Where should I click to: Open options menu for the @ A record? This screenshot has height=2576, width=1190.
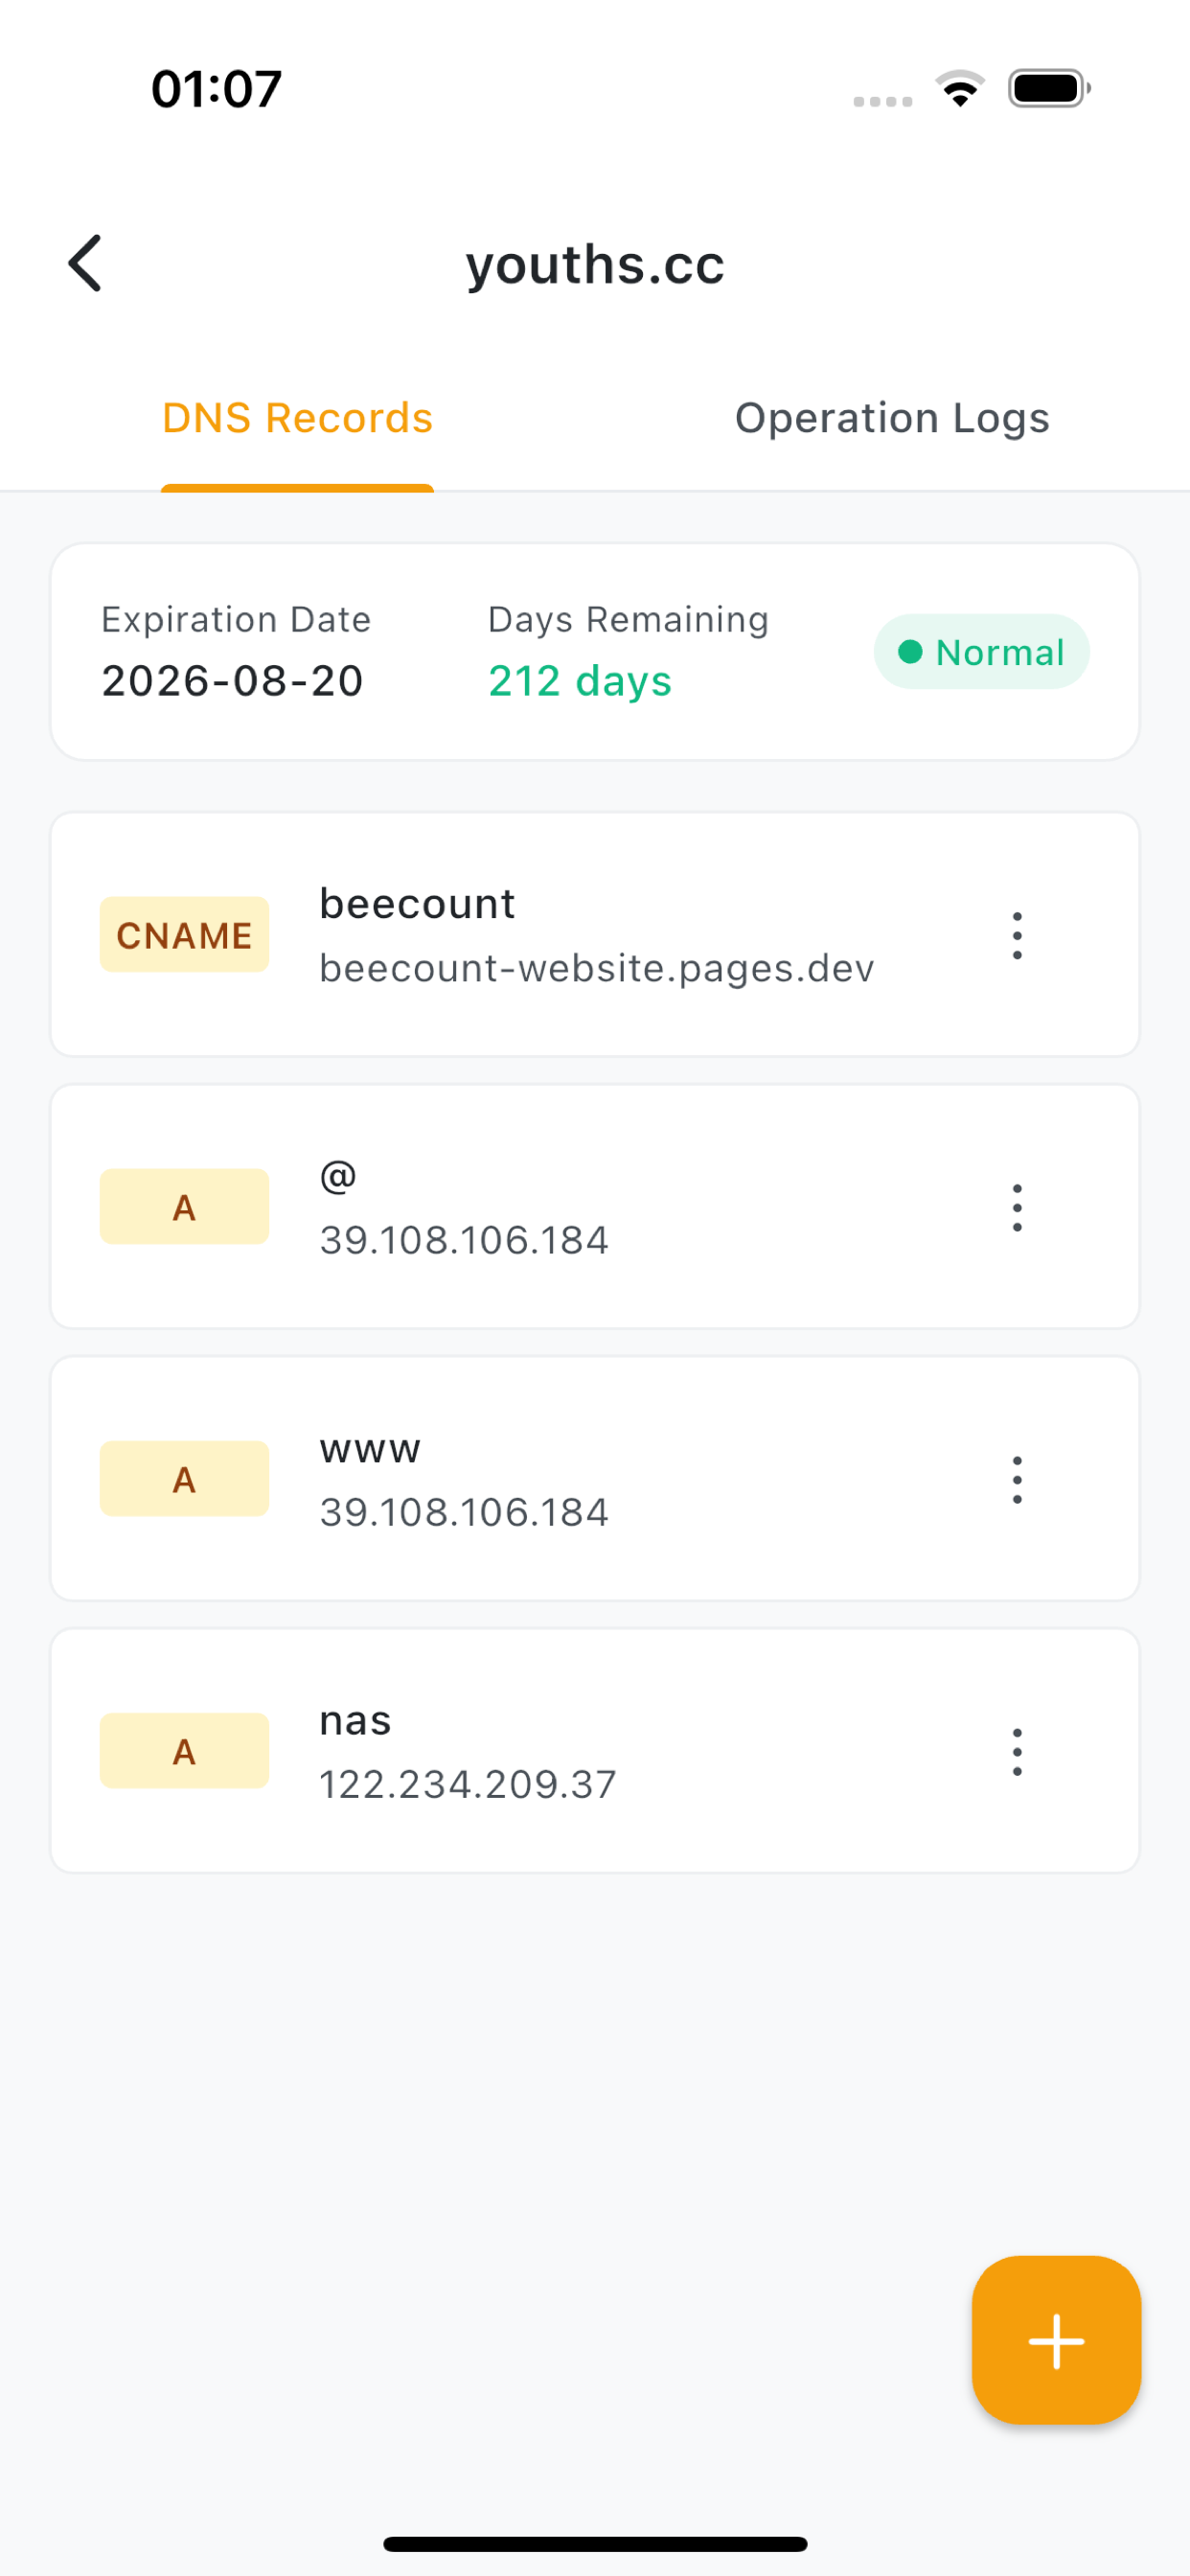coord(1017,1206)
